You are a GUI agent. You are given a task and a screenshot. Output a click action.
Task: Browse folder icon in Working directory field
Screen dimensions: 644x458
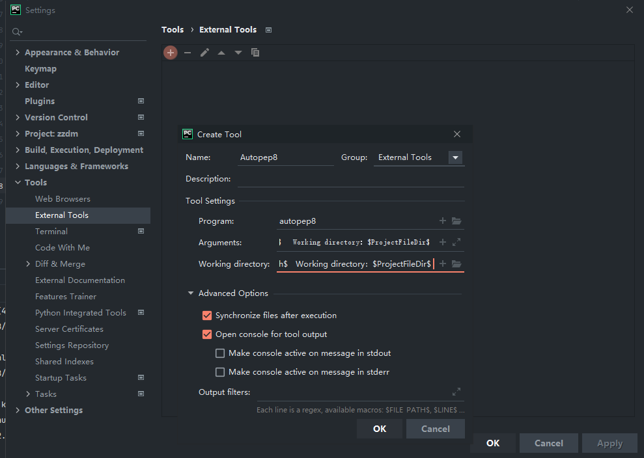click(456, 263)
